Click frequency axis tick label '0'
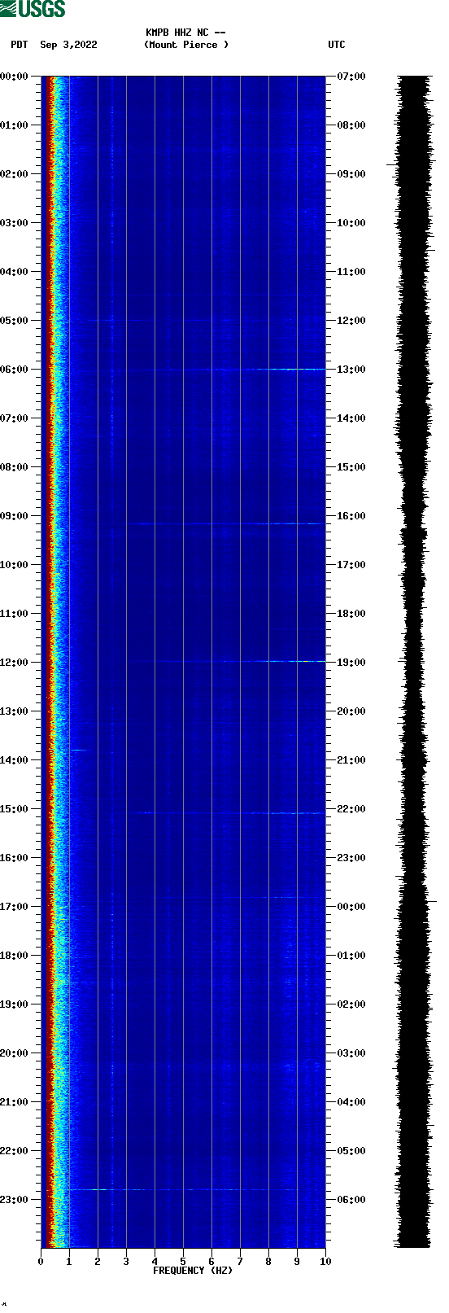 41,1262
